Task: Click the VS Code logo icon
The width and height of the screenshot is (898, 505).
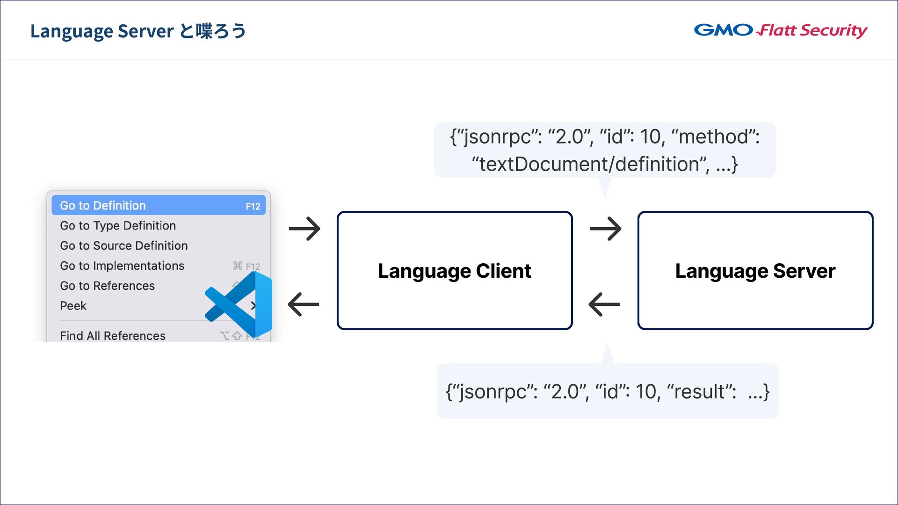Action: coord(239,304)
